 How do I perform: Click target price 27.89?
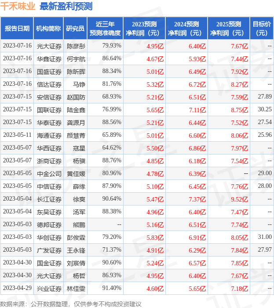(265, 96)
